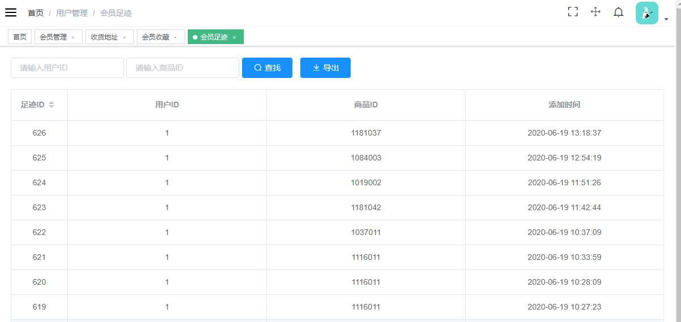Expand the avatar dropdown arrow

666,19
